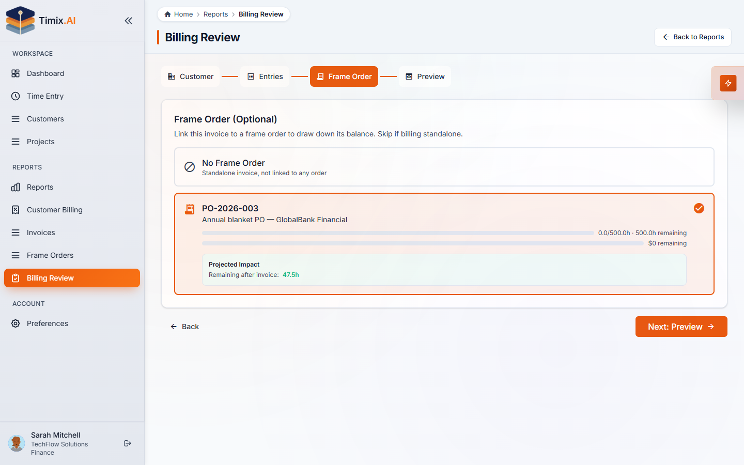
Task: Switch to the Entries step
Action: 265,76
